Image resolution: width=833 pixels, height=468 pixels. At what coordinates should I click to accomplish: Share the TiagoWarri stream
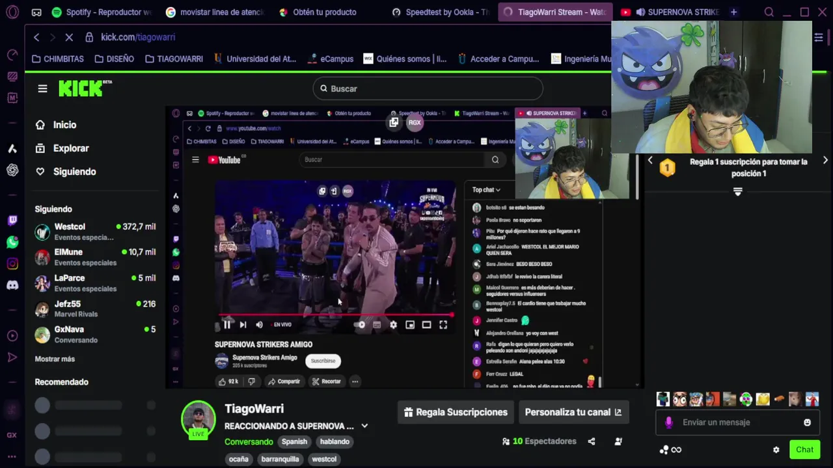[592, 441]
